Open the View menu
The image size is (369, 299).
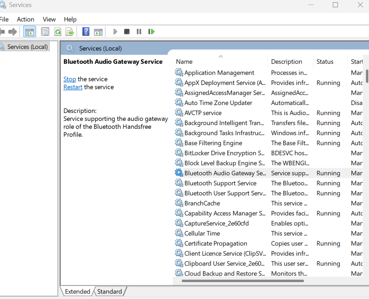(x=49, y=19)
